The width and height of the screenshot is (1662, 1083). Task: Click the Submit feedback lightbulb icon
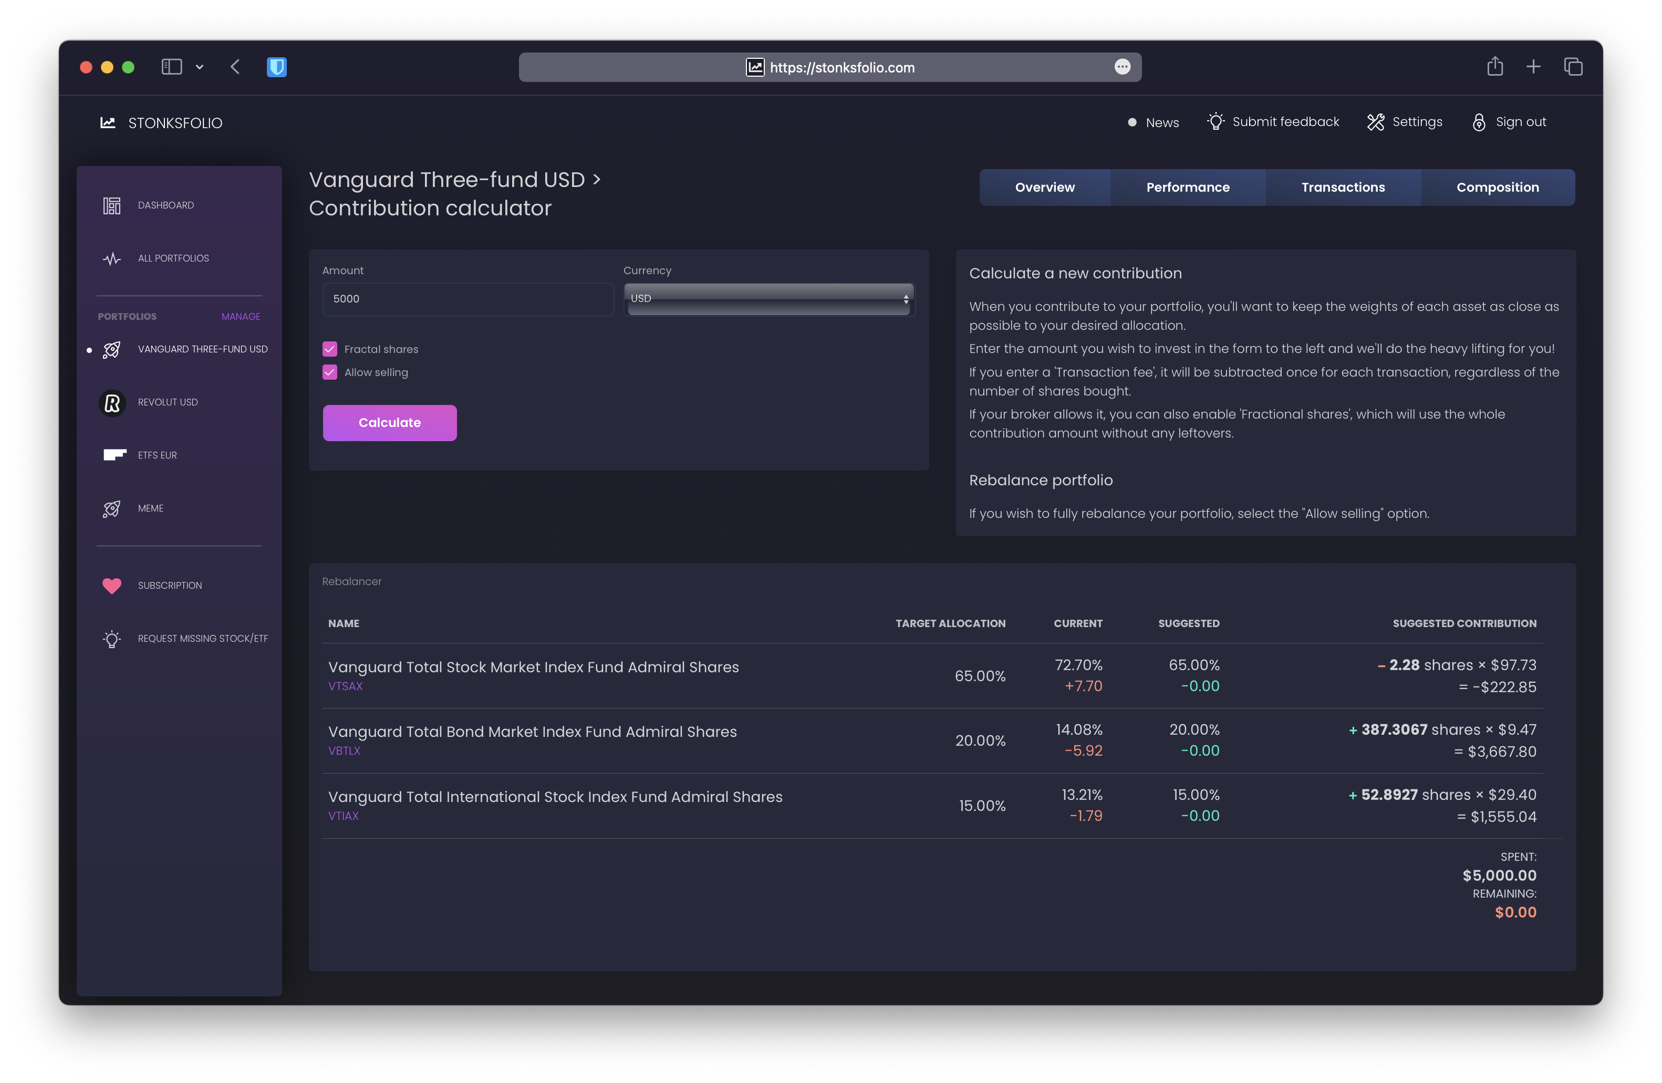[1216, 121]
